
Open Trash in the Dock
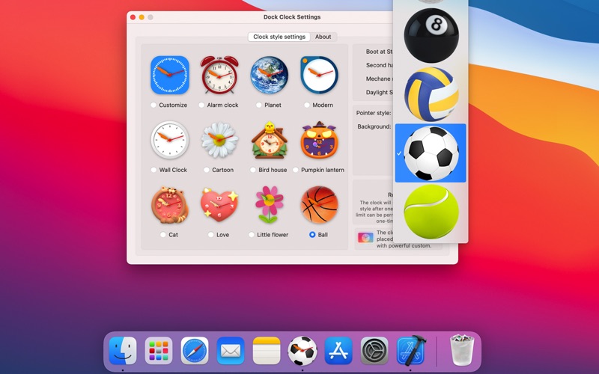point(462,350)
